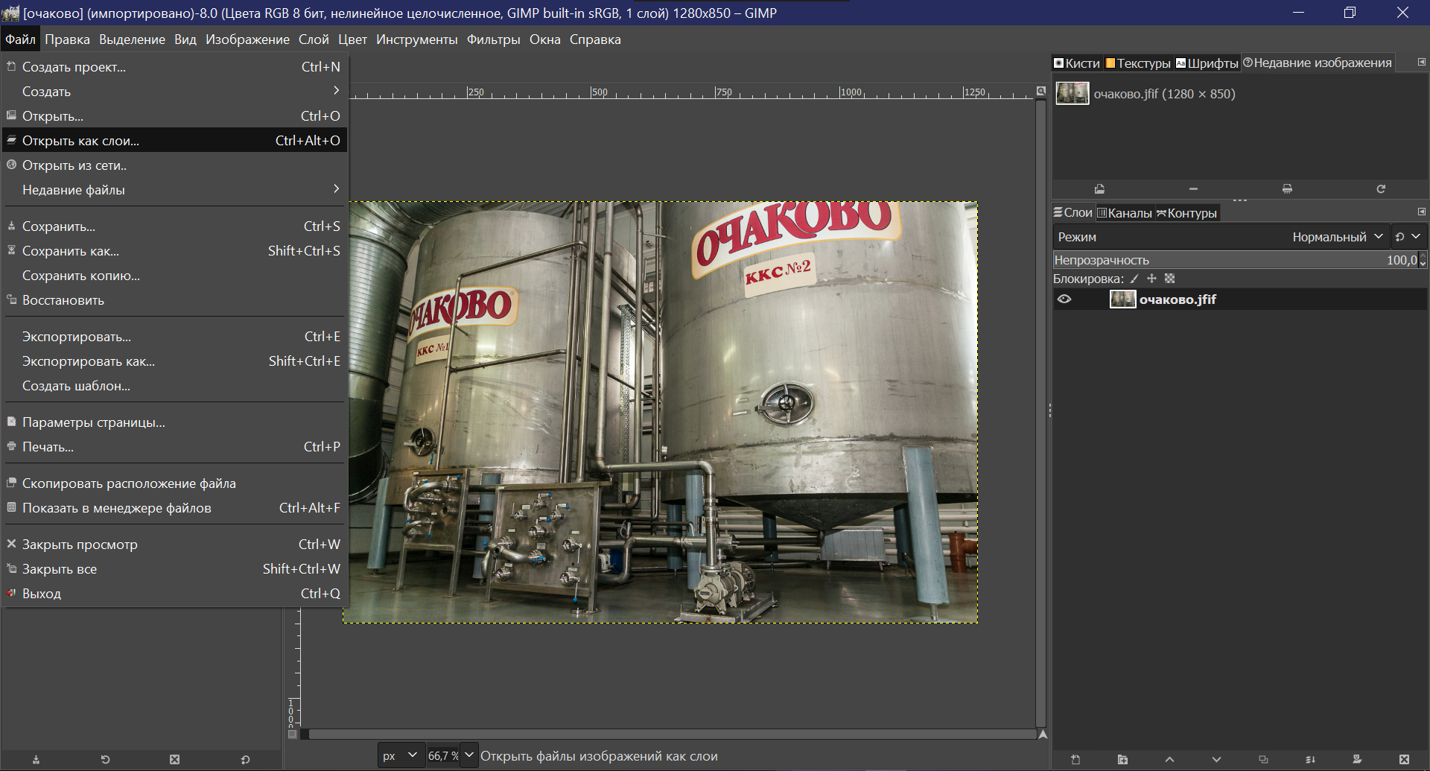Open the Изображение menu
This screenshot has width=1430, height=771.
[247, 39]
